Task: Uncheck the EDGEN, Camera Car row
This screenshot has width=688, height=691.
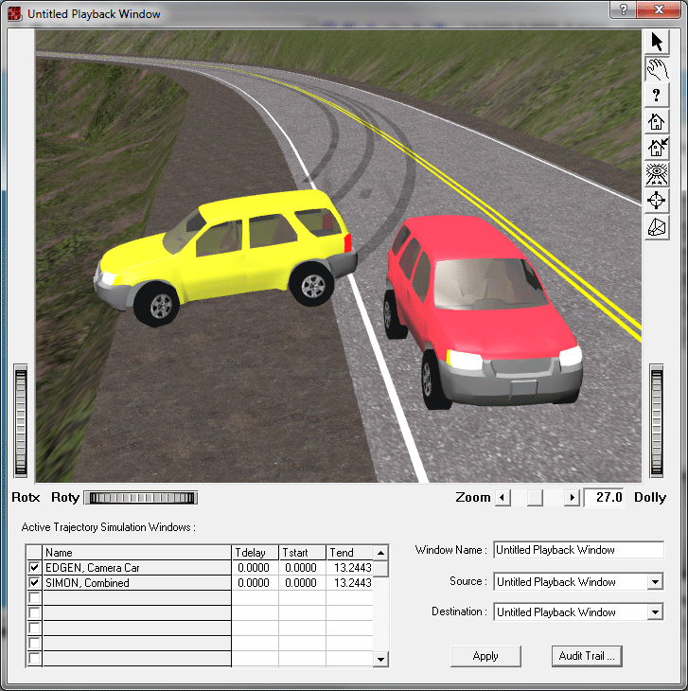Action: [x=34, y=568]
